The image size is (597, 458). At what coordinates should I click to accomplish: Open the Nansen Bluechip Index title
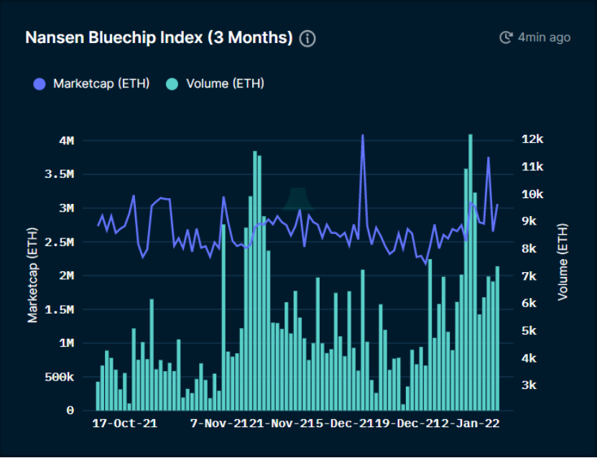pyautogui.click(x=159, y=37)
